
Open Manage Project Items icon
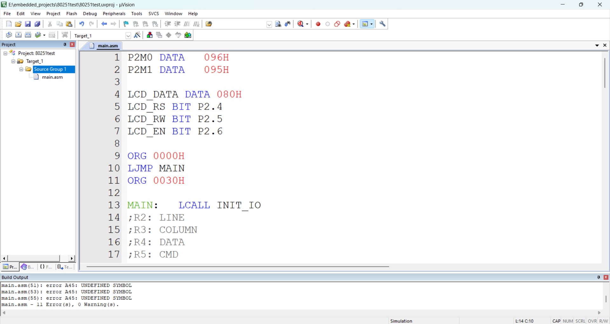tap(150, 35)
